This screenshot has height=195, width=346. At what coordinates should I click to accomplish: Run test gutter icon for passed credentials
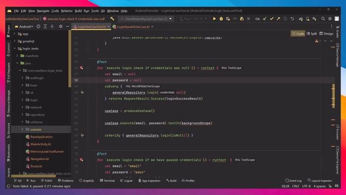click(x=82, y=160)
